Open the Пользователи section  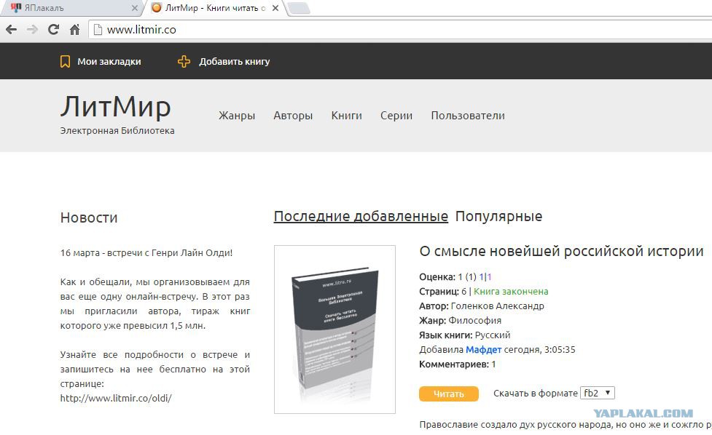point(468,116)
